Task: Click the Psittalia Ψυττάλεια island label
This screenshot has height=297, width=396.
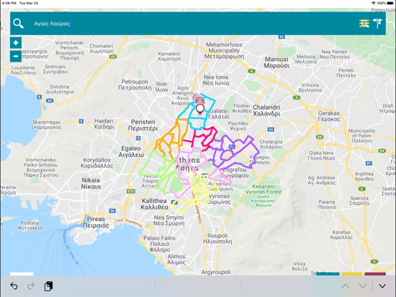Action: tap(30, 225)
